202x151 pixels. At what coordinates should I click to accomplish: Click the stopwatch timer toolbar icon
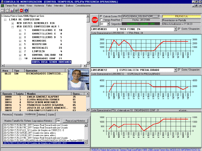coord(7,10)
